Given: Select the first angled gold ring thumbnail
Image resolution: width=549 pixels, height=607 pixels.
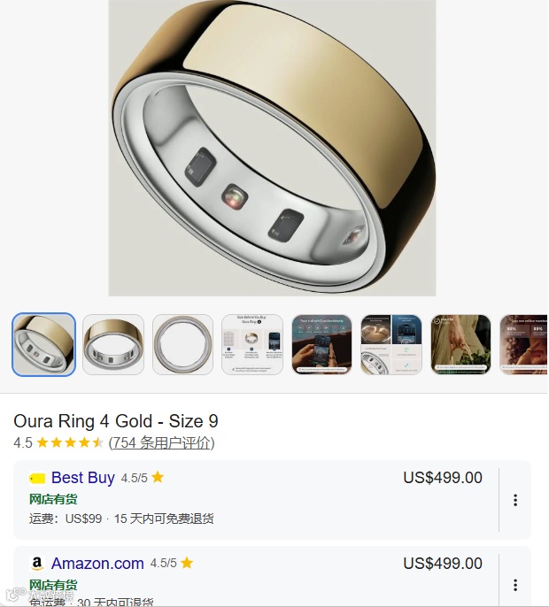Looking at the screenshot, I should coord(43,344).
